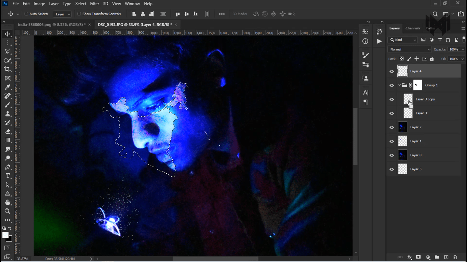Create a new layer
Screen dimensions: 467x262
446,257
